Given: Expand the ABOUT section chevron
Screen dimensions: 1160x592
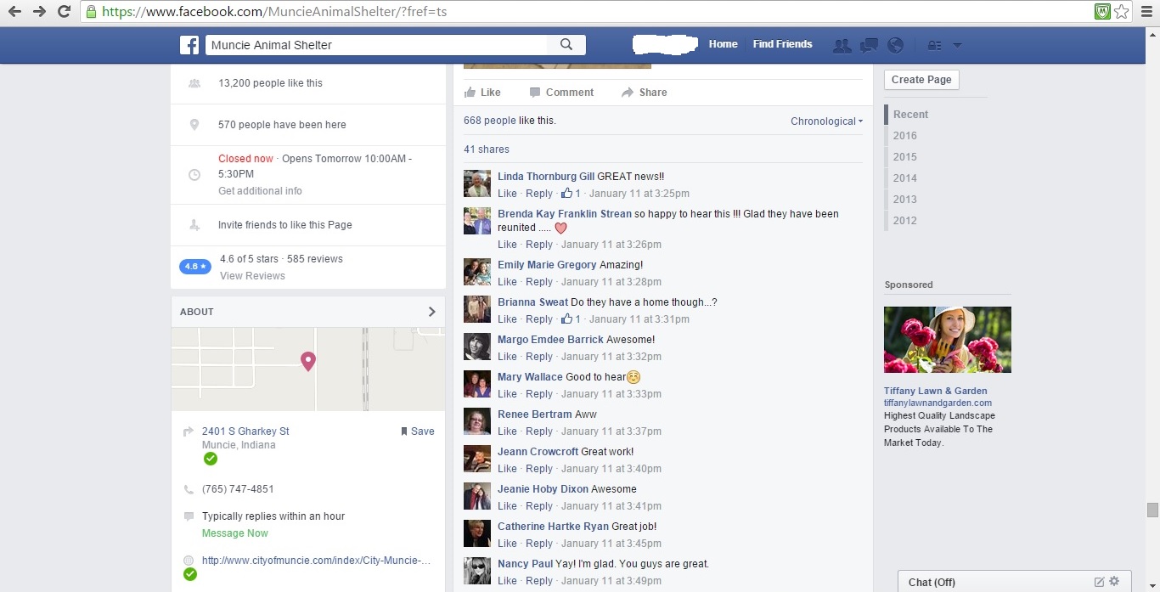Looking at the screenshot, I should [431, 312].
